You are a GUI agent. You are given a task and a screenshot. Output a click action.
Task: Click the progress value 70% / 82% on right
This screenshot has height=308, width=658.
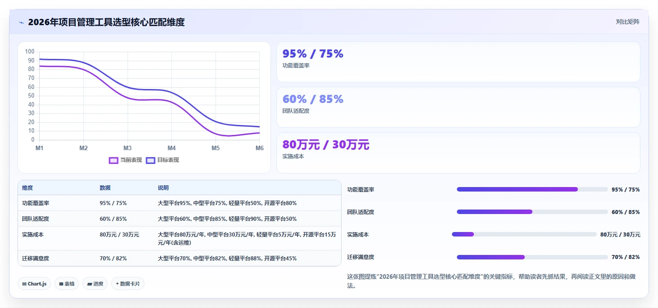click(626, 257)
